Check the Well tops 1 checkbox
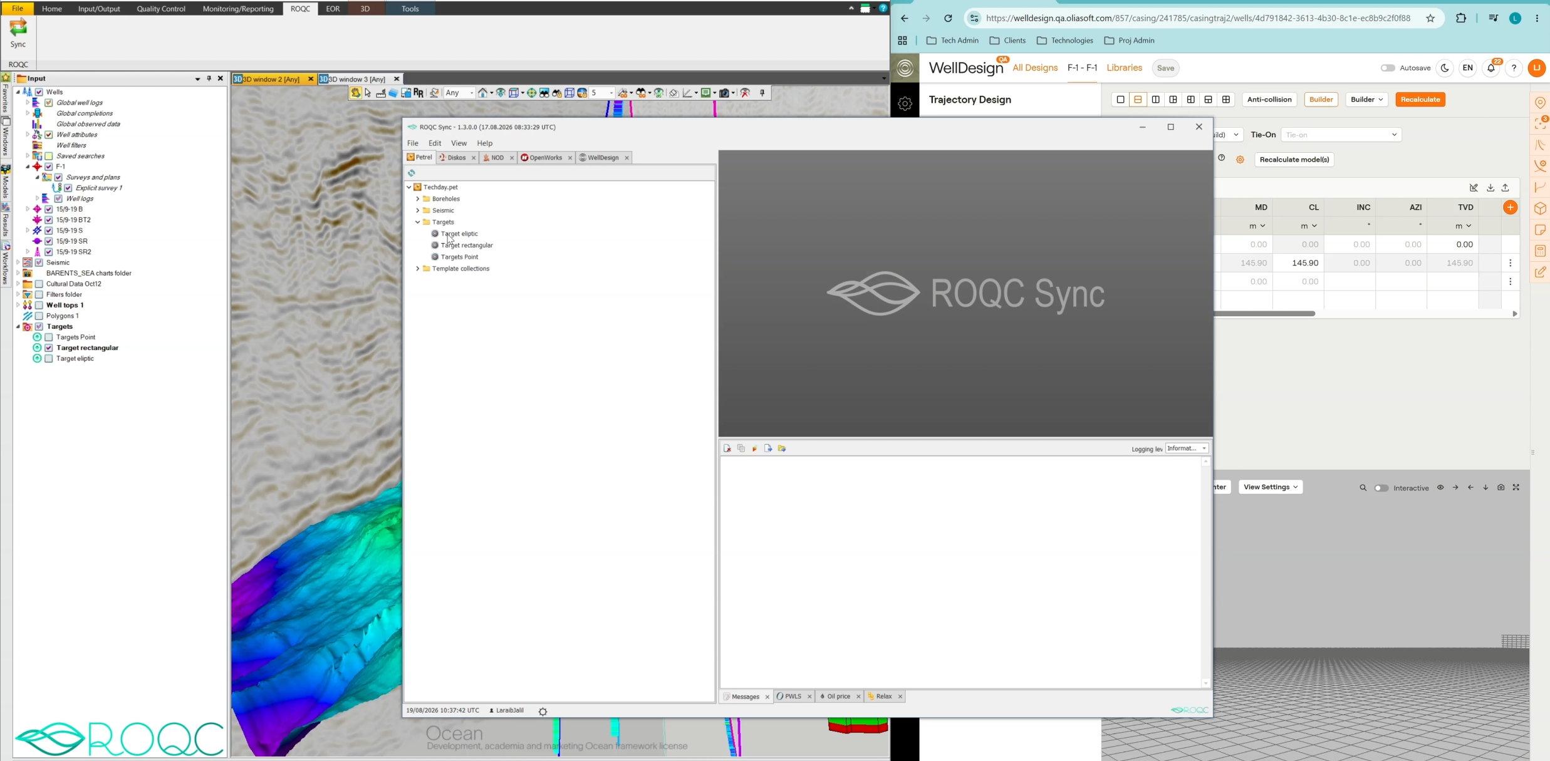Screen dimensions: 1550x761 [39, 305]
